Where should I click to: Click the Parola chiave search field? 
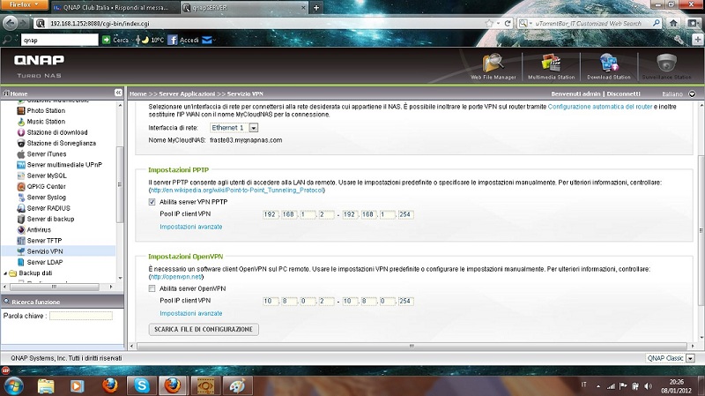[x=80, y=315]
